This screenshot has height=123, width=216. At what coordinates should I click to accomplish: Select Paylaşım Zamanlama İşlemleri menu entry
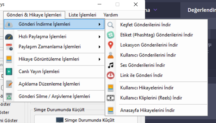pos(54,47)
